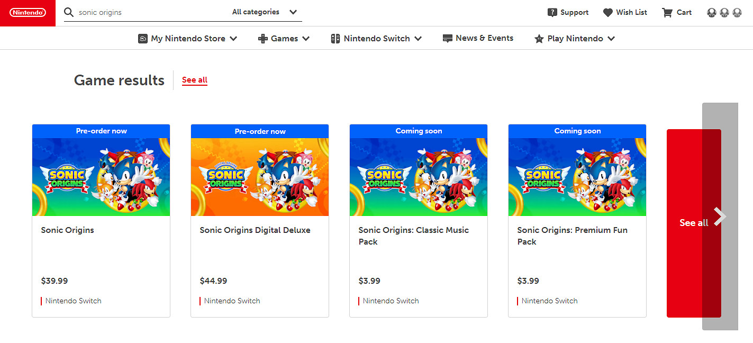
Task: Click the News & Events icon
Action: point(448,38)
